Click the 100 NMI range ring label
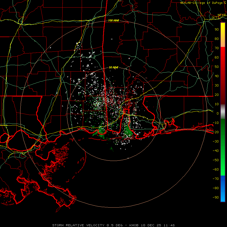The height and width of the screenshot is (227, 227). pos(113,21)
